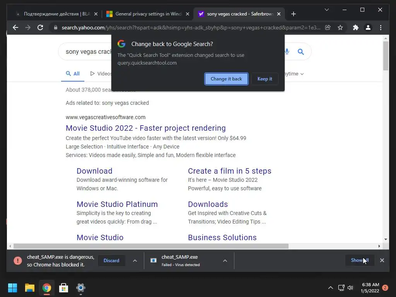Click the red dangerous download warning icon
Viewport: 396px width, 297px height.
coord(18,261)
